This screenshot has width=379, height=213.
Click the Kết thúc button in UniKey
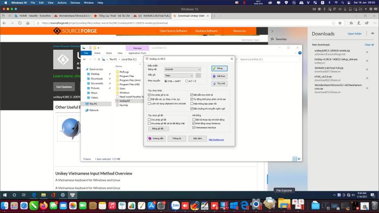point(219,76)
